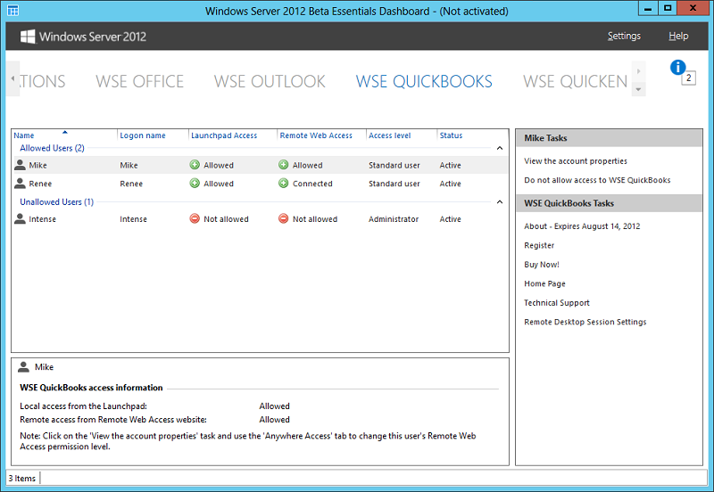Click the WSE QuickBooks Tasks section header
Image resolution: width=714 pixels, height=492 pixels.
[610, 203]
